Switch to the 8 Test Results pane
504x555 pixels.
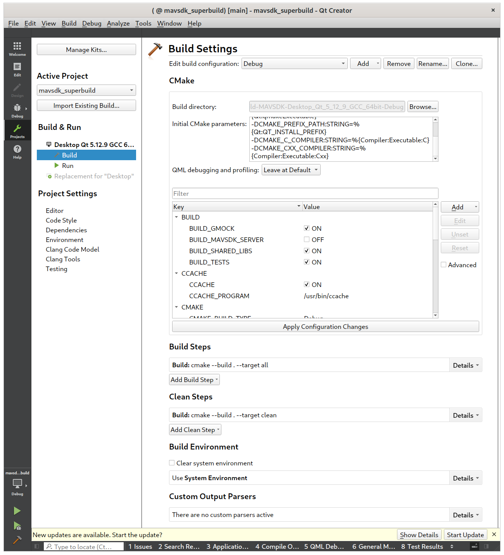click(x=421, y=546)
